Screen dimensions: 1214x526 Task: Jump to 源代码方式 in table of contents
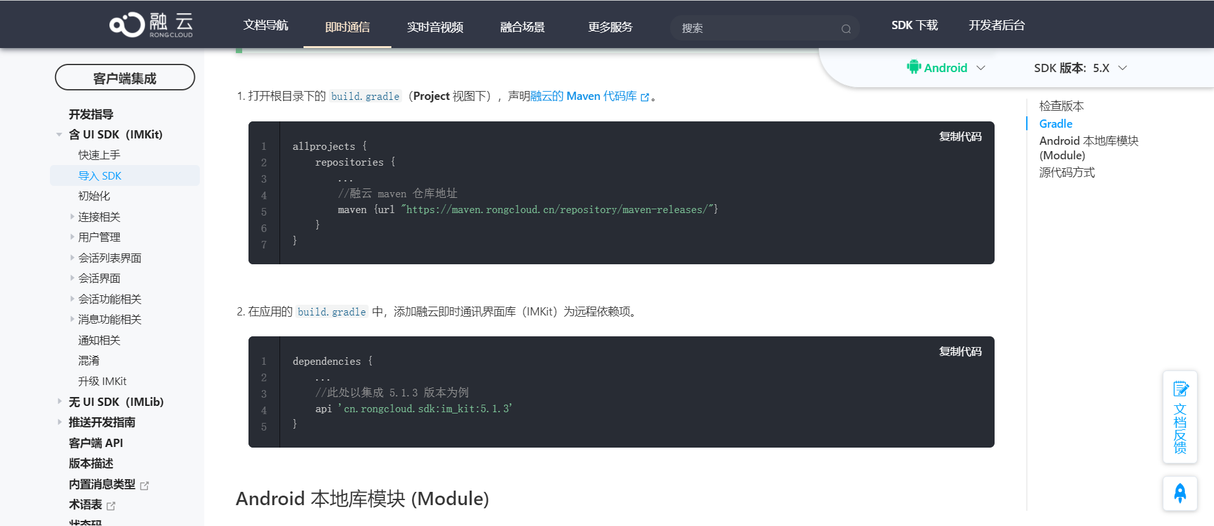pyautogui.click(x=1067, y=173)
